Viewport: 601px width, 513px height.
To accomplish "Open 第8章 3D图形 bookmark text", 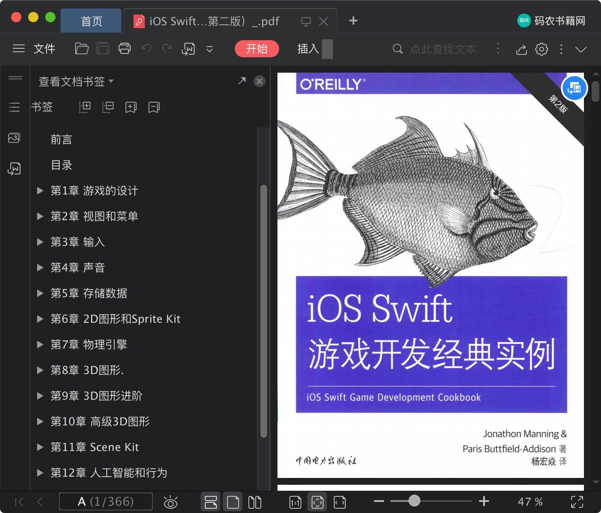I will 87,370.
